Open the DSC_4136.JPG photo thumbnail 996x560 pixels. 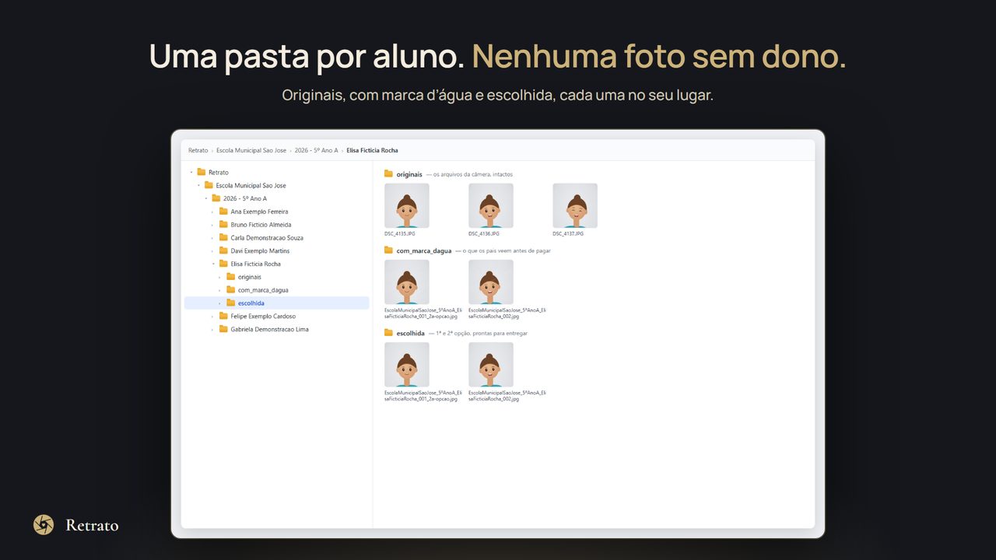(491, 205)
